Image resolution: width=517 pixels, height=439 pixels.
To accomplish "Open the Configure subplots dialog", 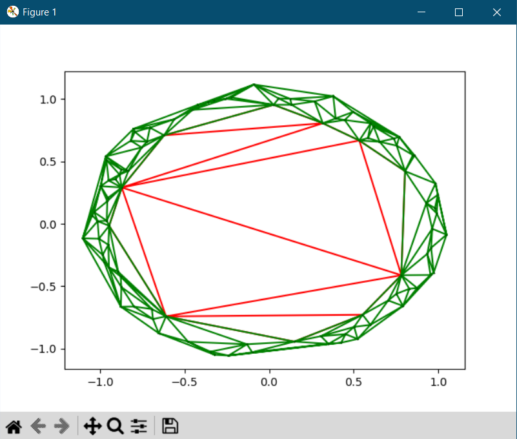I will [x=139, y=426].
